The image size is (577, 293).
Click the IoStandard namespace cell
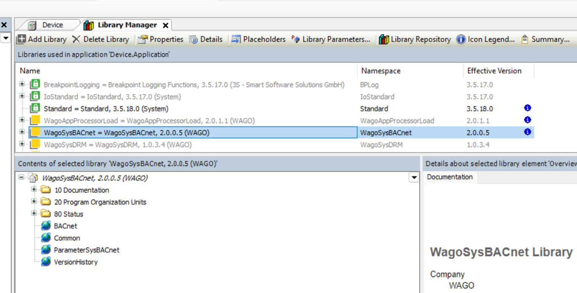click(x=377, y=97)
